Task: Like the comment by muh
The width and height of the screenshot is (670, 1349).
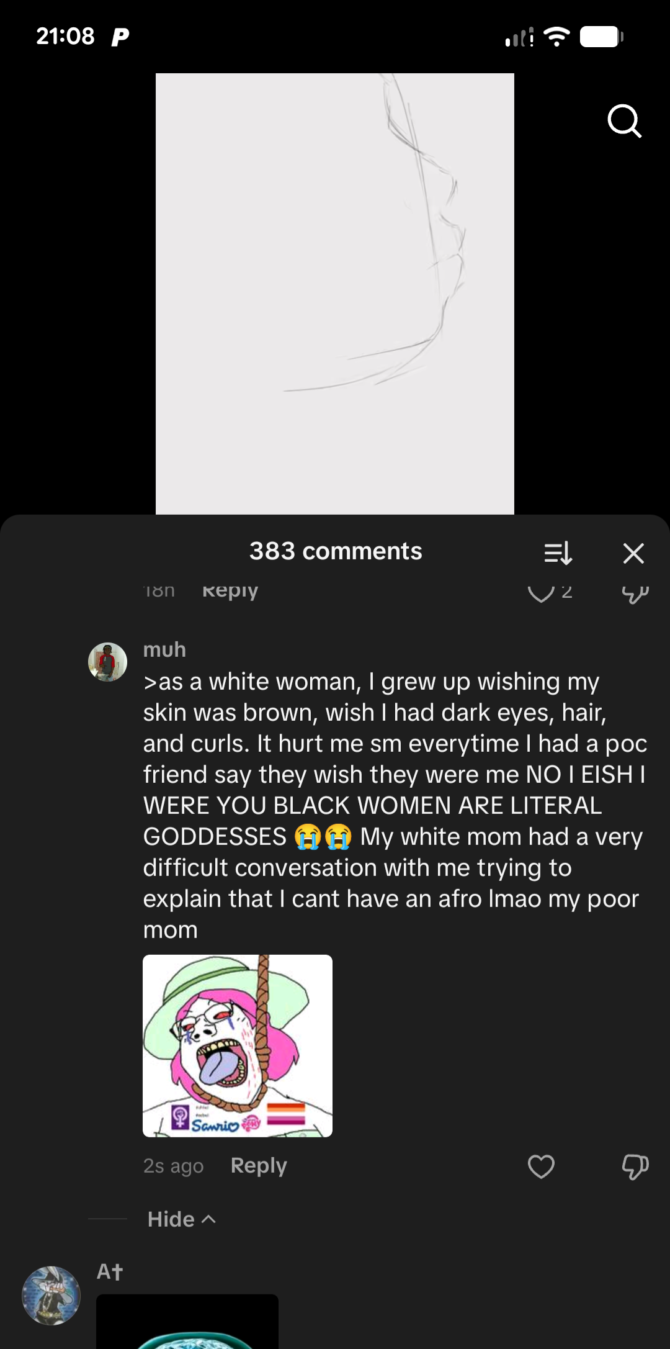Action: pos(541,1166)
